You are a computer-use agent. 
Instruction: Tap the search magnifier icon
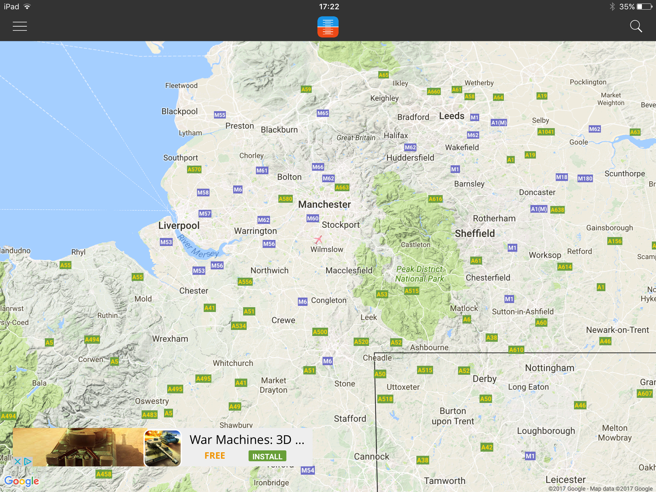[636, 26]
